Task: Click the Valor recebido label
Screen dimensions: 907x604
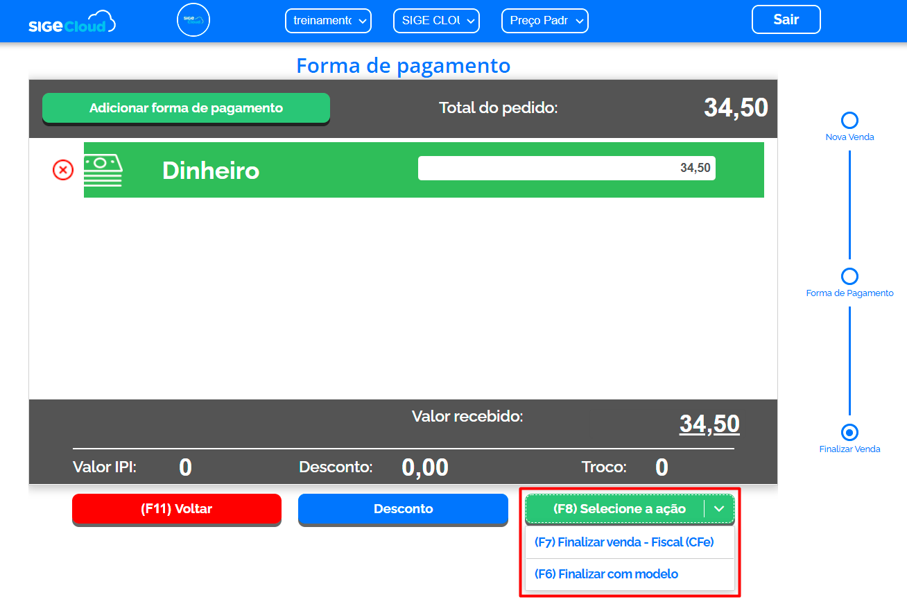Action: [x=467, y=417]
